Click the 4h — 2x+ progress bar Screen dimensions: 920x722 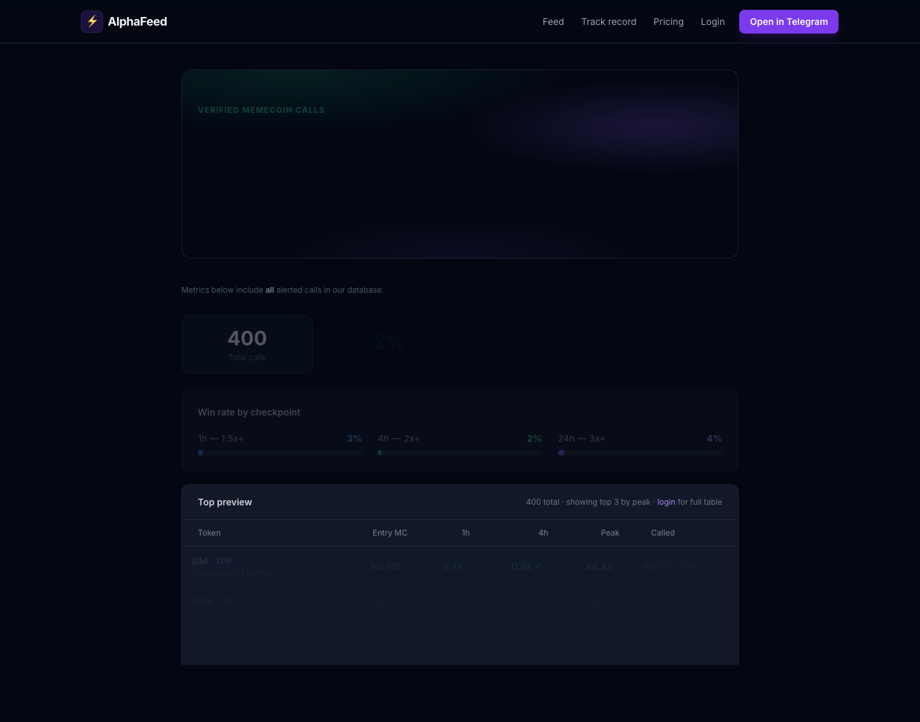pyautogui.click(x=460, y=453)
